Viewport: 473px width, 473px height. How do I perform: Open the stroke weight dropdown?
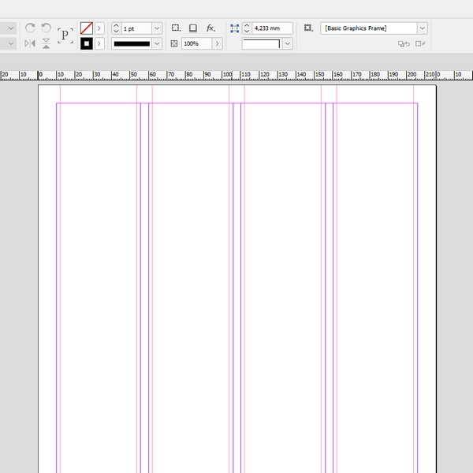click(x=157, y=28)
